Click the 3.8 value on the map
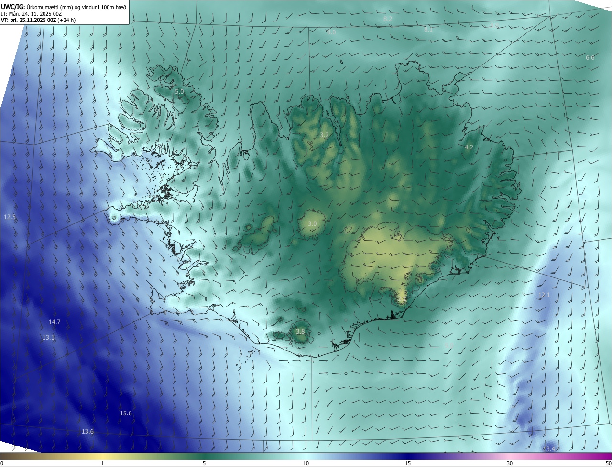612x467 pixels. point(300,332)
